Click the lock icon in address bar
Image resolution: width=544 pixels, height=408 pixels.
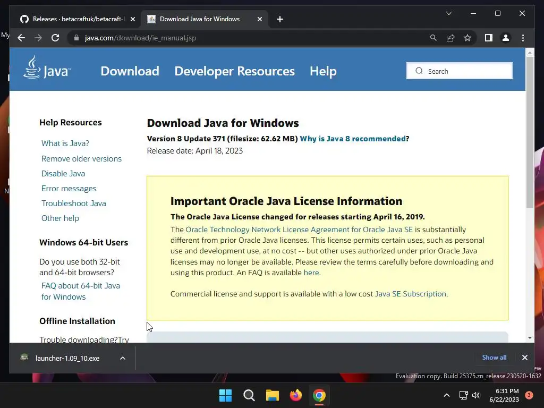[76, 38]
